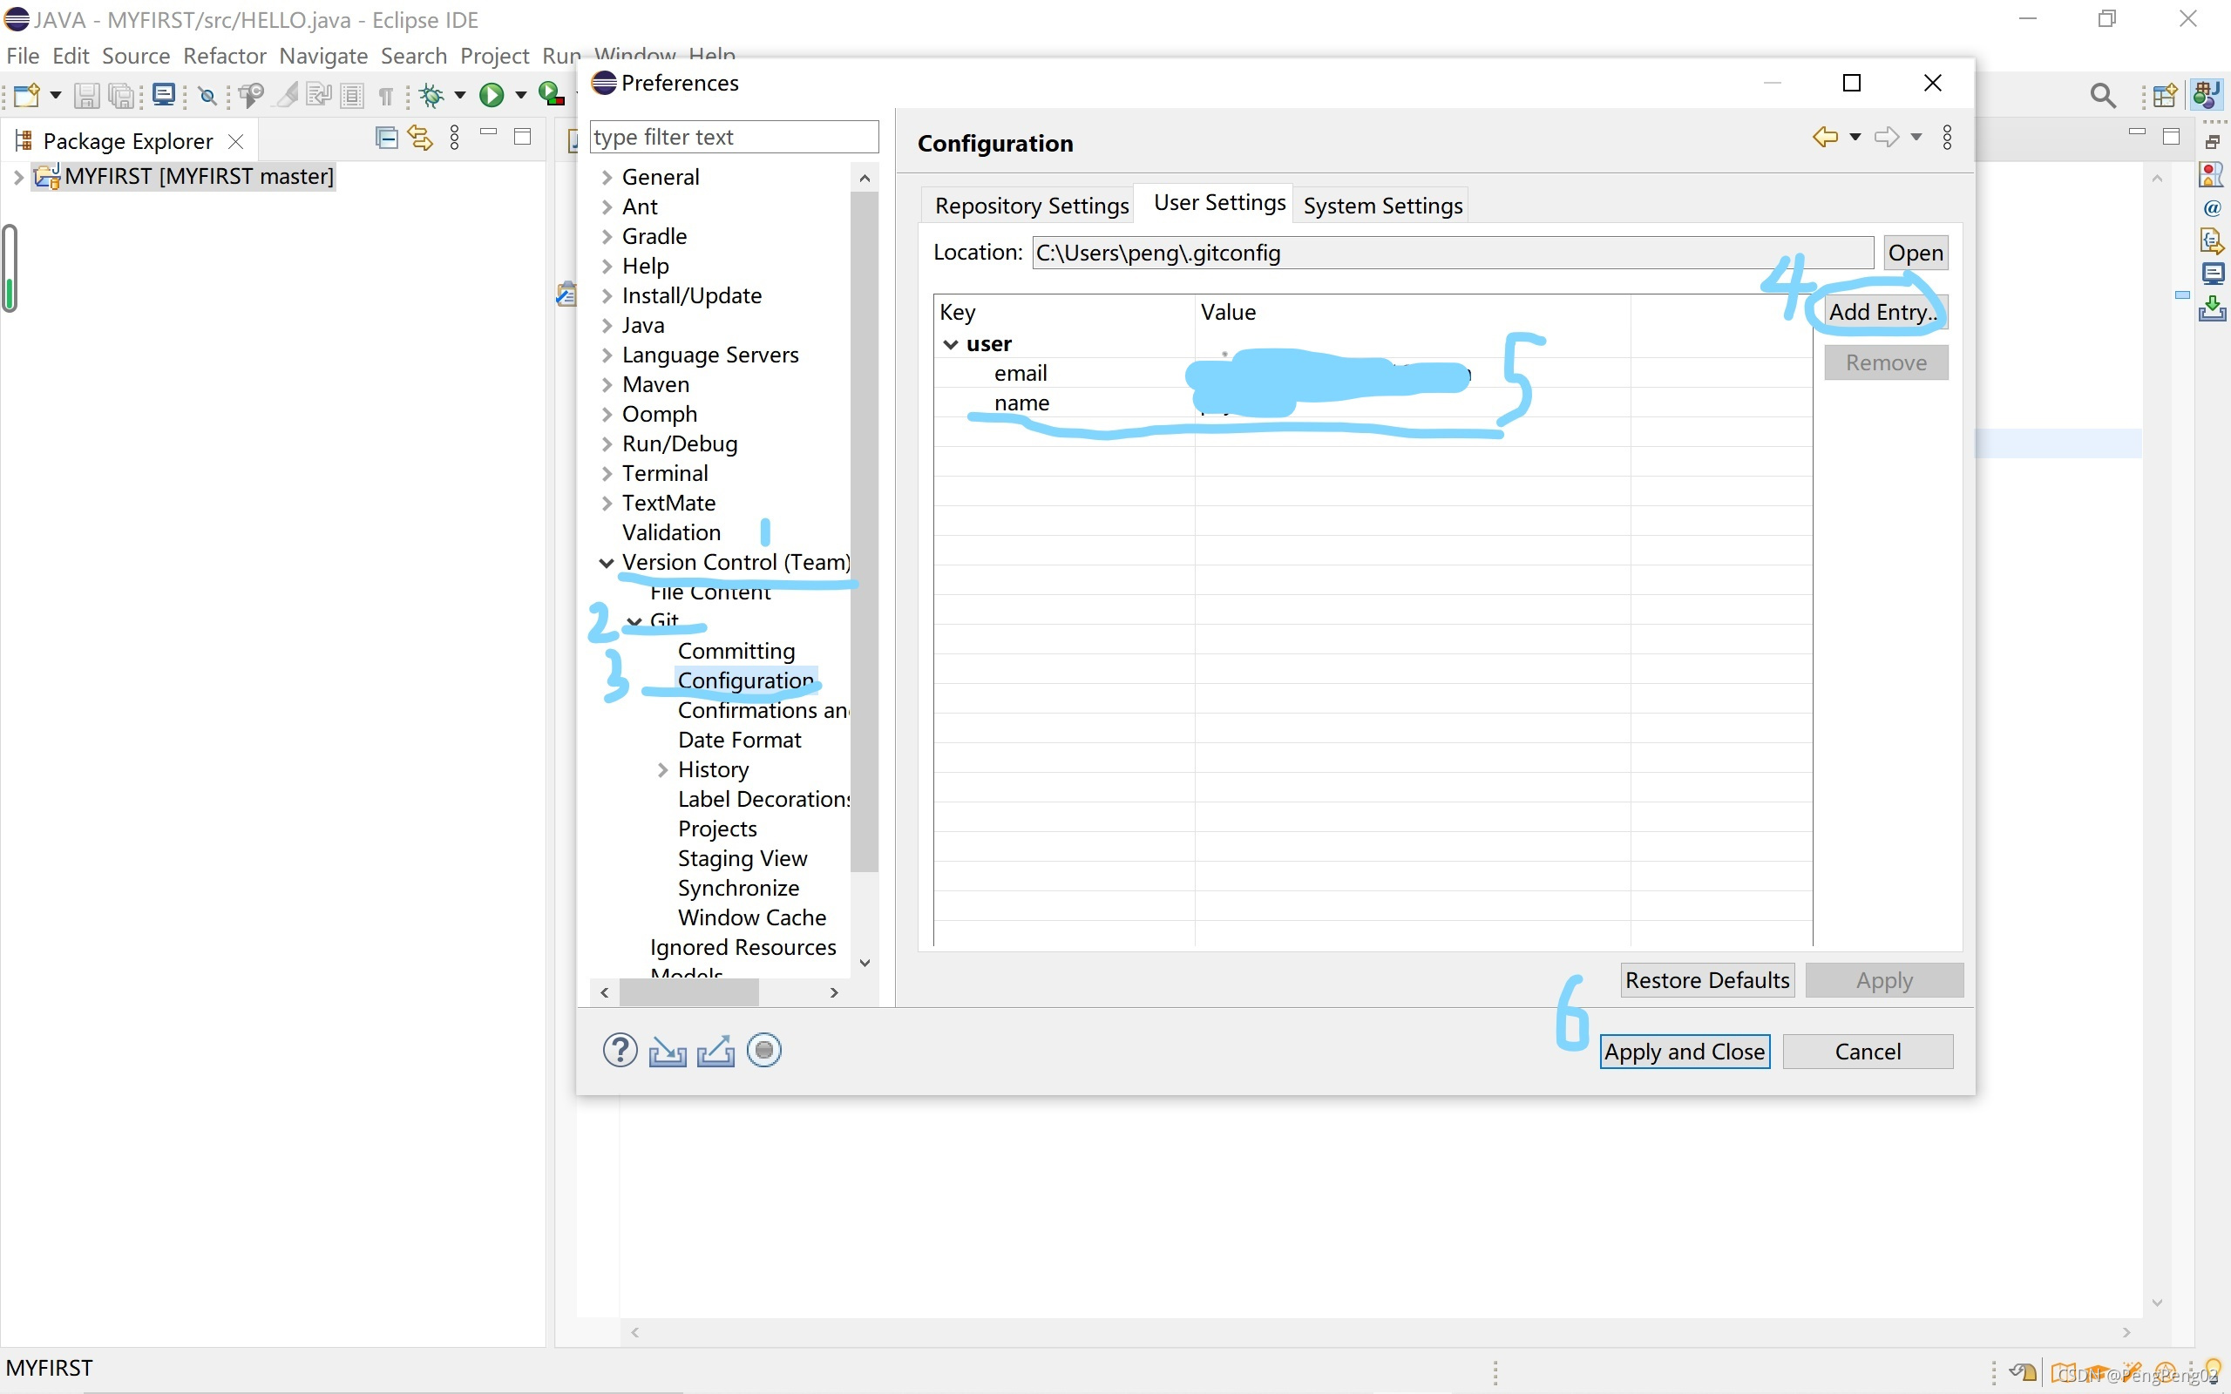2231x1394 pixels.
Task: Click the Collapse All icon in Package Explorer
Action: point(387,139)
